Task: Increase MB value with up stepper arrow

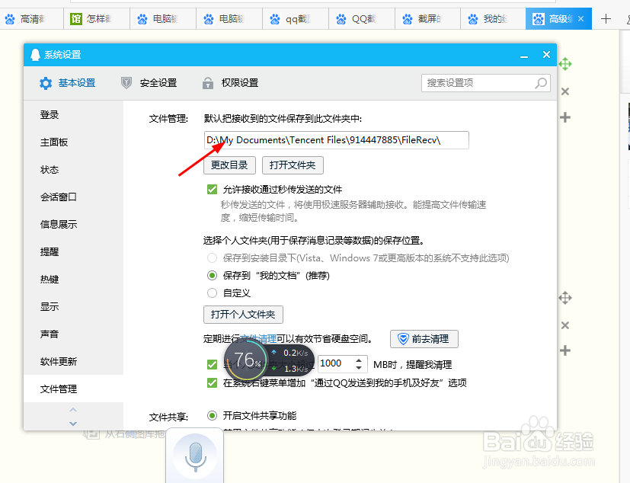Action: point(359,360)
